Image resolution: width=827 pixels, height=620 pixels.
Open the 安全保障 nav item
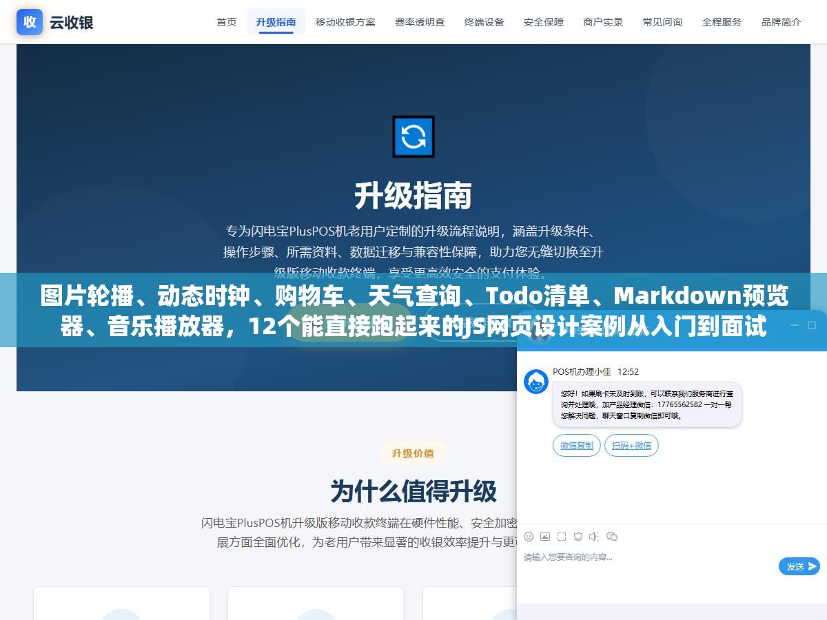[544, 22]
